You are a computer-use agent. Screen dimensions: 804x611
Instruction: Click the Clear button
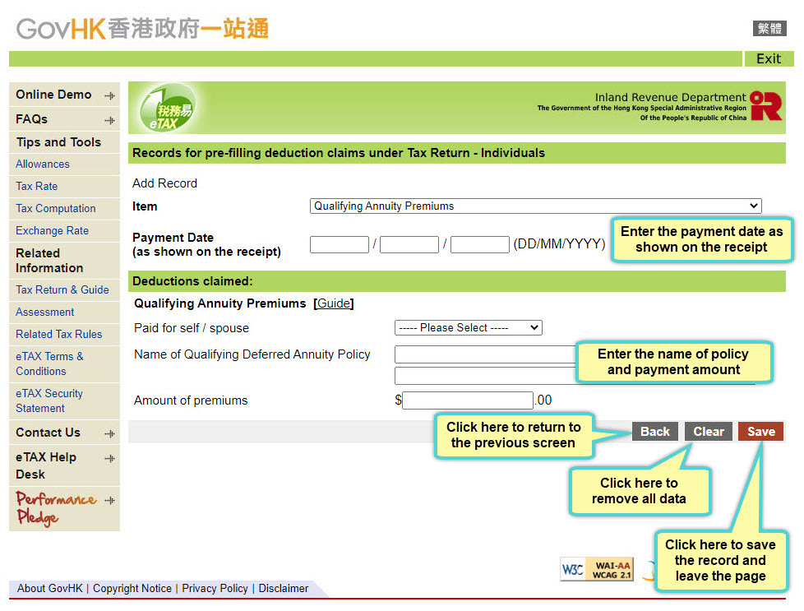(x=709, y=432)
